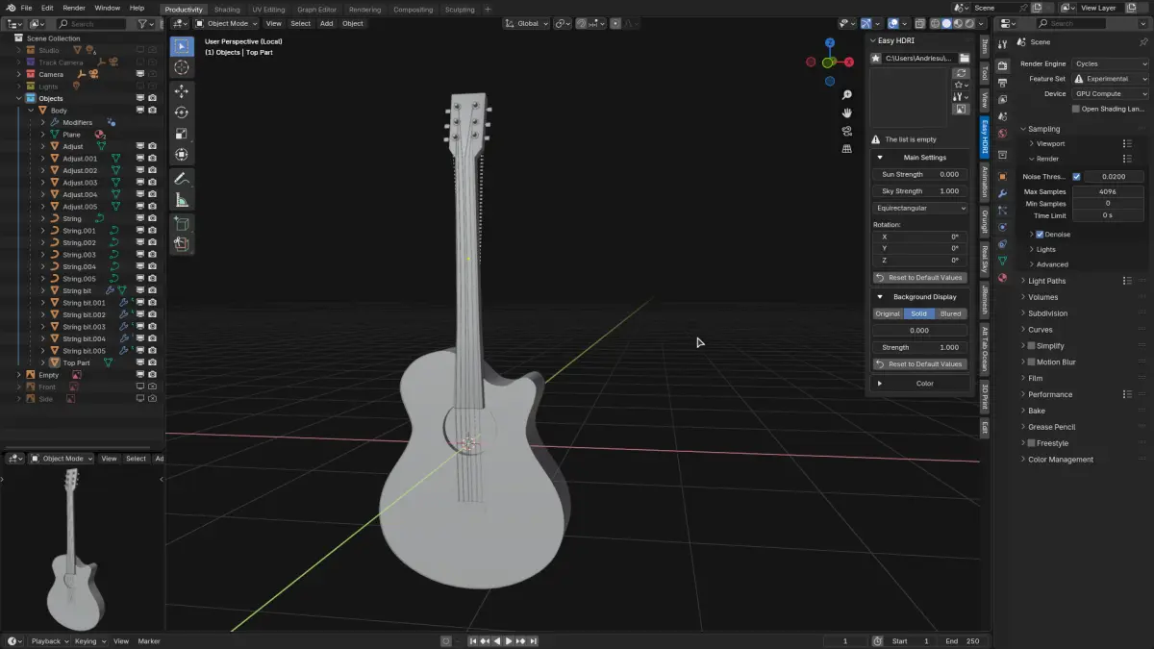This screenshot has height=649, width=1154.
Task: Open the View Layer properties tab icon
Action: pos(1002,100)
